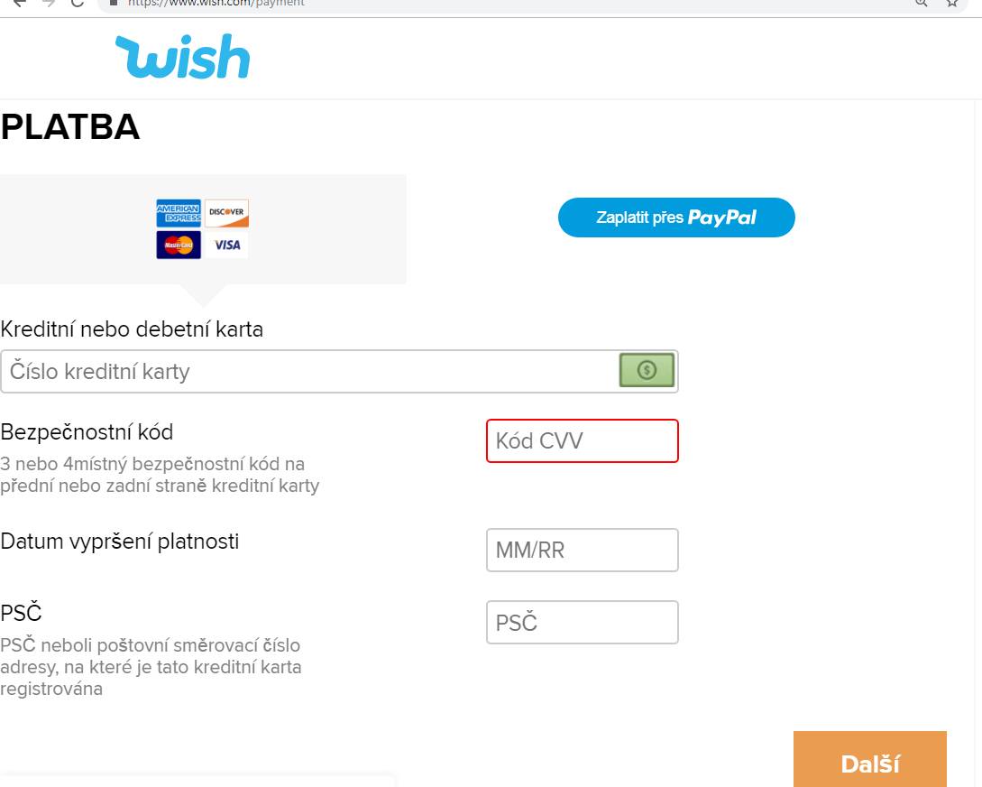This screenshot has width=982, height=787.
Task: Select the American Express card icon
Action: [179, 213]
